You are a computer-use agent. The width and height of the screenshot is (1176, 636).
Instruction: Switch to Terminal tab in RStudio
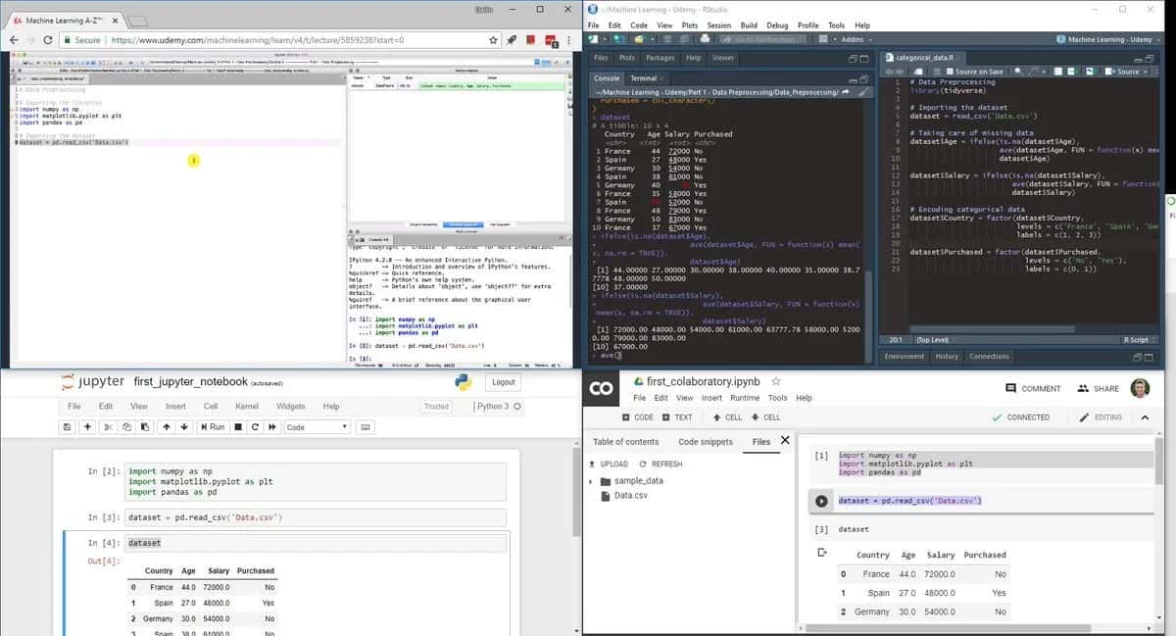click(x=643, y=77)
